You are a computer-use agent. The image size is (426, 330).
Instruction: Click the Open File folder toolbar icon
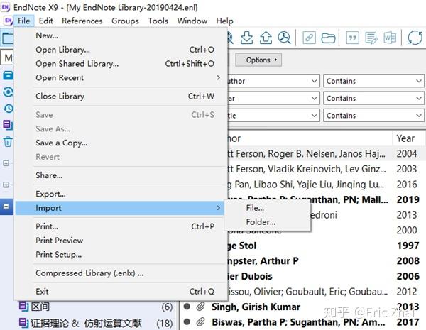[x=328, y=38]
